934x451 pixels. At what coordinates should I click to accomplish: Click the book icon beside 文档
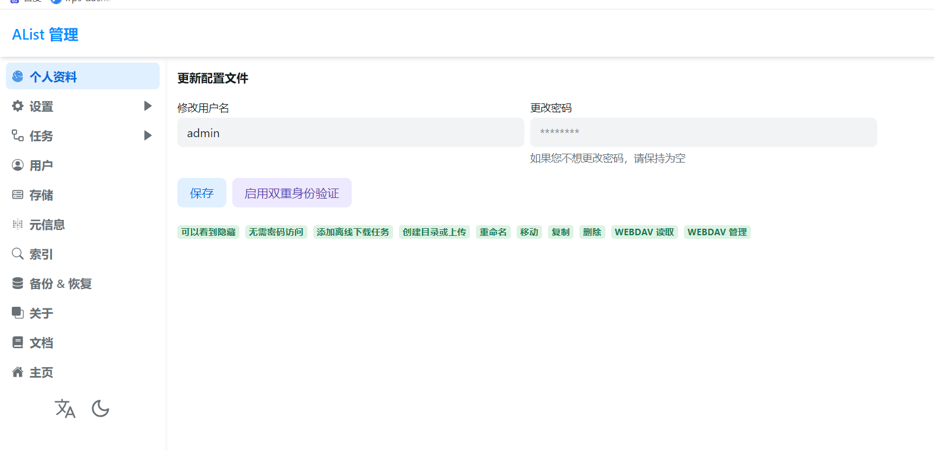pyautogui.click(x=18, y=342)
